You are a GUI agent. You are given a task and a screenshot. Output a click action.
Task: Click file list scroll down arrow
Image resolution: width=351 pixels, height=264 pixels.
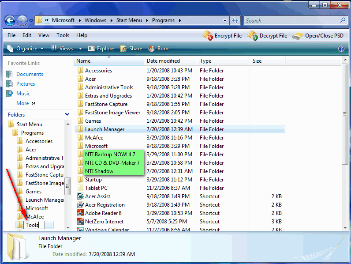tap(345, 227)
